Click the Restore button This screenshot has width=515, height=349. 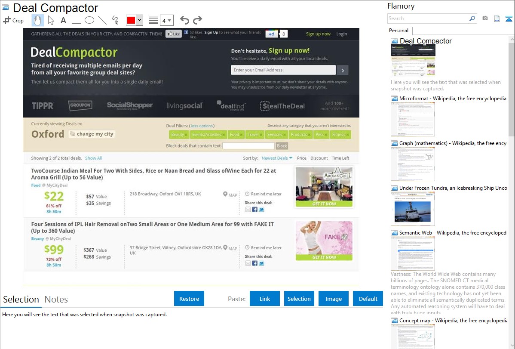pyautogui.click(x=189, y=299)
